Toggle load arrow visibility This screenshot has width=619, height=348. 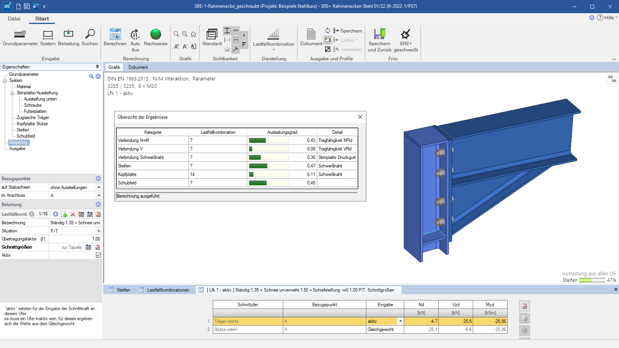244,35
